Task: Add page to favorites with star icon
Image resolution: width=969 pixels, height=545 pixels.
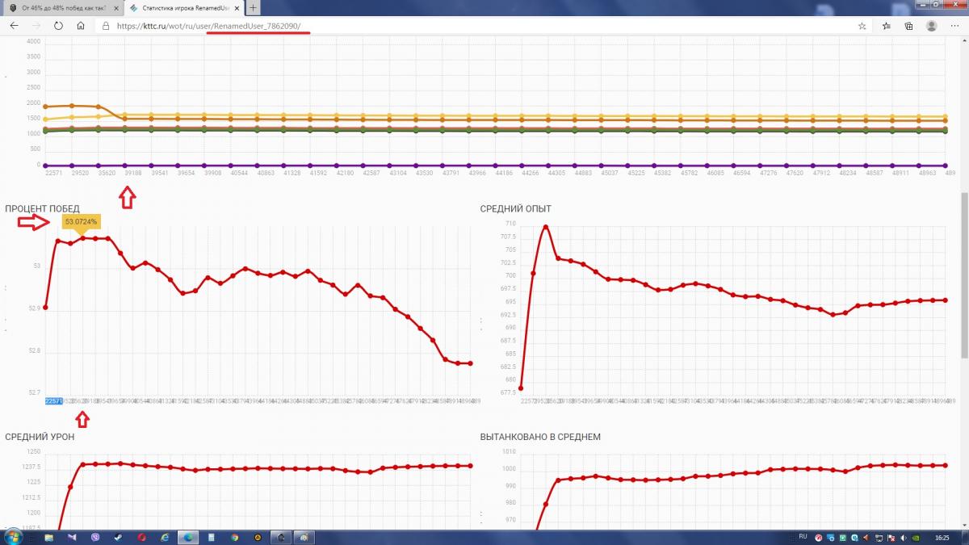Action: click(862, 26)
